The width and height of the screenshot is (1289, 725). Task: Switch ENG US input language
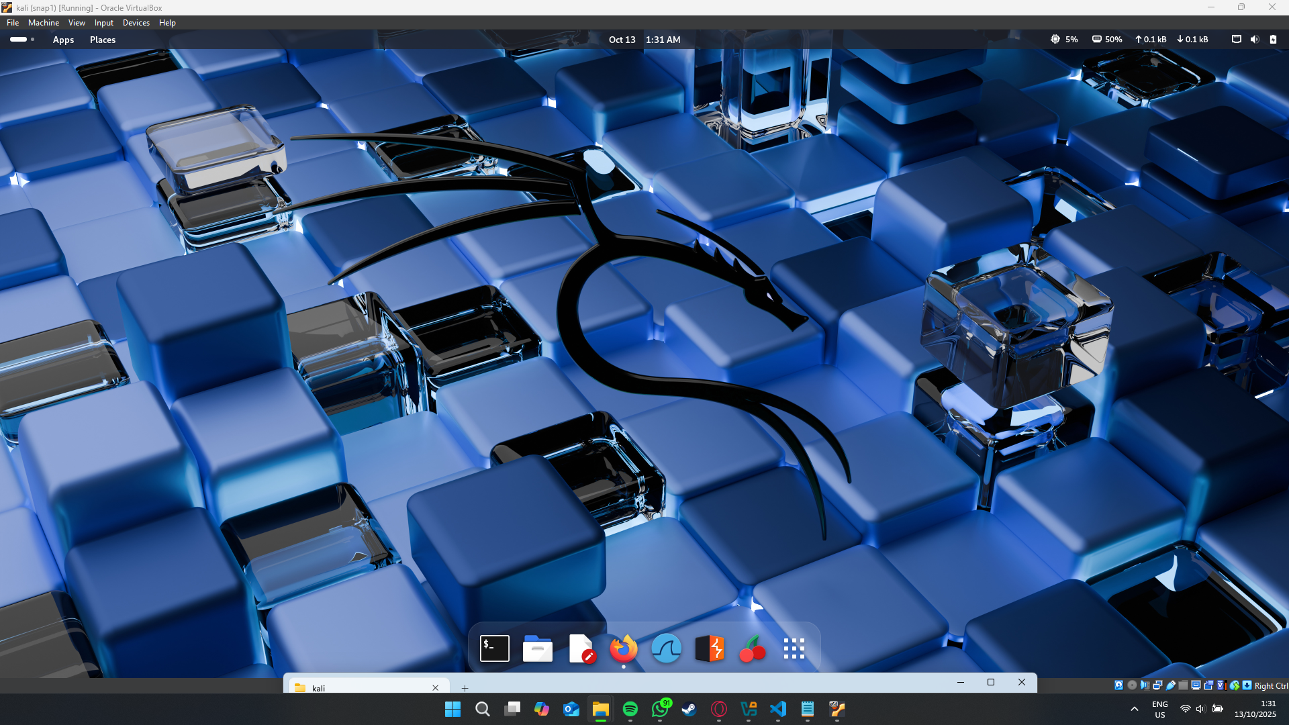(1159, 709)
